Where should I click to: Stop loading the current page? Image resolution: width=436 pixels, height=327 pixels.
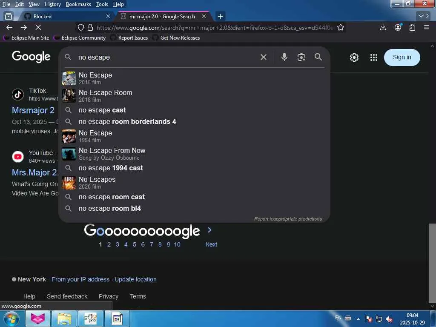coord(38,27)
